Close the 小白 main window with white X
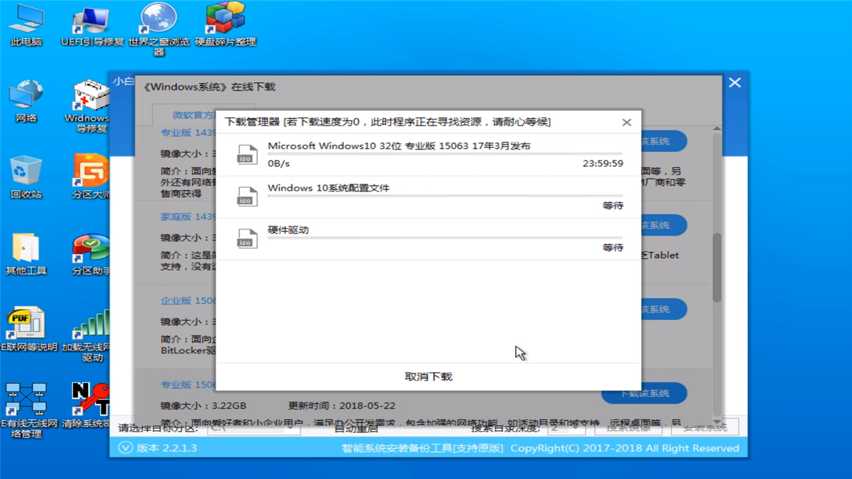The image size is (852, 479). pos(734,82)
